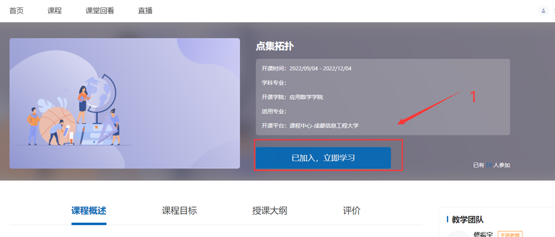Switch to the 课程目标 tab
This screenshot has height=237, width=555.
click(179, 211)
